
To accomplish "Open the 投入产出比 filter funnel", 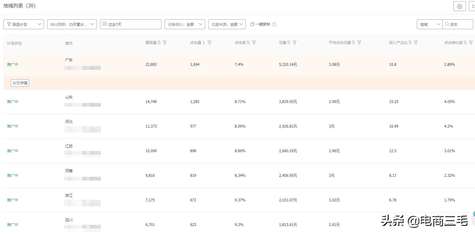I will tap(416, 43).
